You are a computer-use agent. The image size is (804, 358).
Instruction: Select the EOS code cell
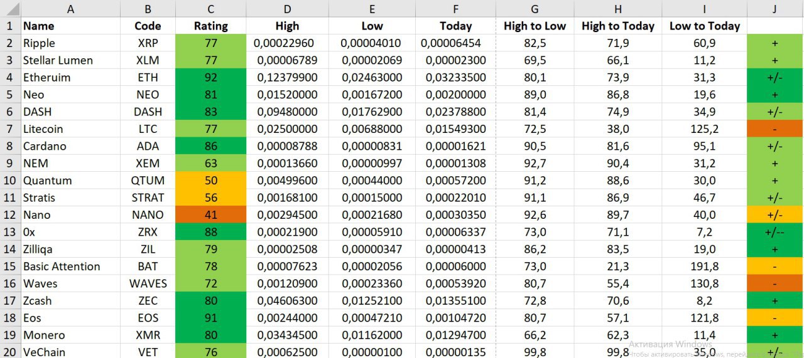click(148, 318)
